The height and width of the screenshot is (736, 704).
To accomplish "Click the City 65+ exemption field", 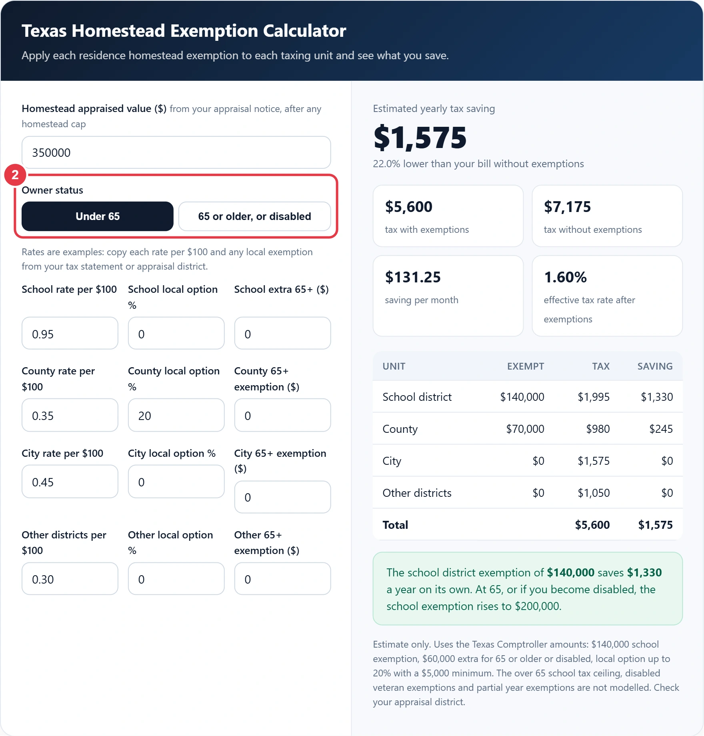I will [282, 497].
